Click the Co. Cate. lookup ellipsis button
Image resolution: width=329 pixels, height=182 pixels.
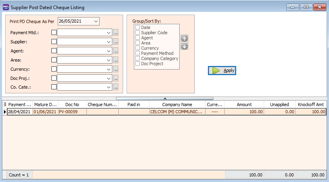click(116, 87)
